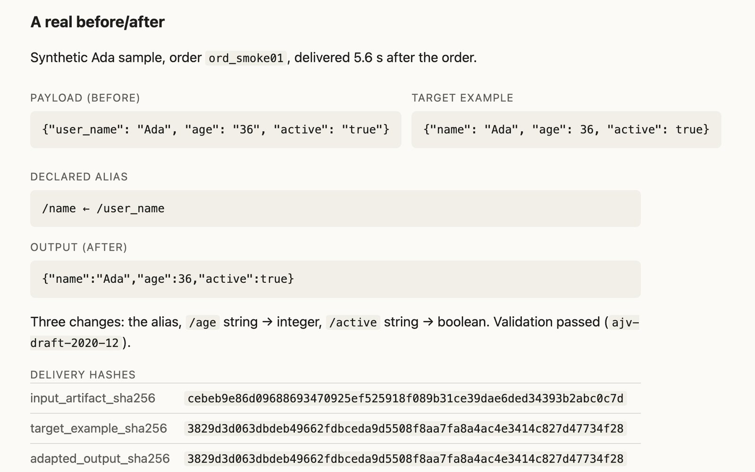
Task: Click the output JSON code block
Action: coord(336,279)
